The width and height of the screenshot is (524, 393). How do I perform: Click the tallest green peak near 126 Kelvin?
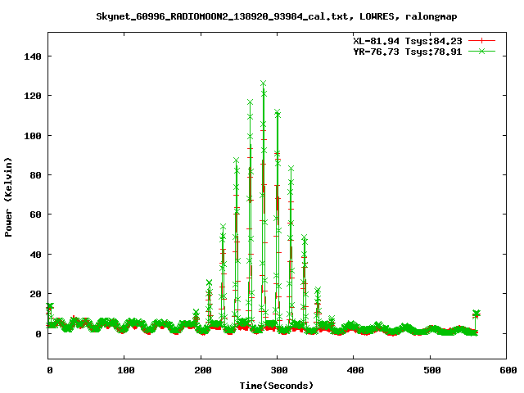[263, 84]
